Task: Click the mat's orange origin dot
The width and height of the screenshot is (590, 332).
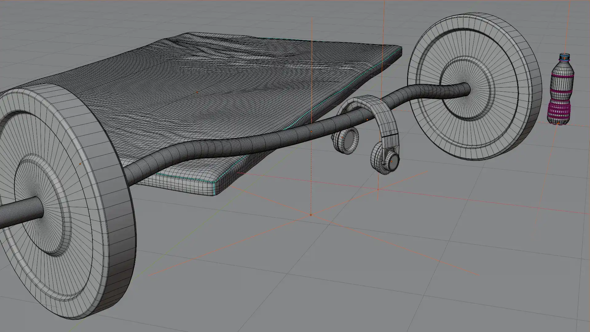Action: coord(197,92)
